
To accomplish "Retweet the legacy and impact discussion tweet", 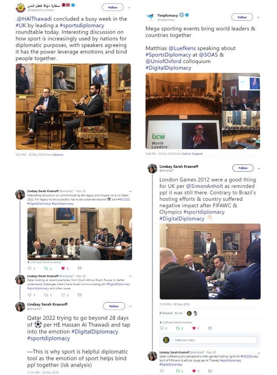I will (46, 268).
